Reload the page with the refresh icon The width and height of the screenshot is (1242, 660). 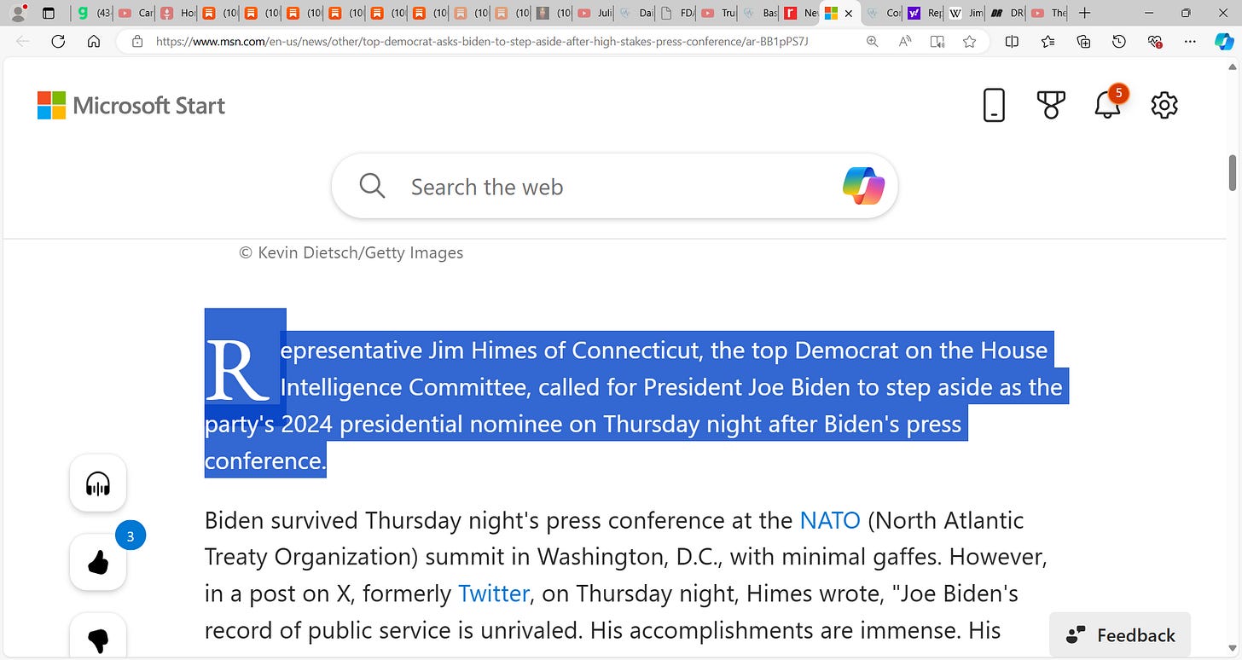(58, 41)
